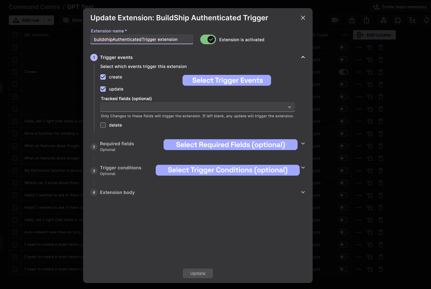
Task: Turn off the Extension is activated switch
Action: pos(208,39)
